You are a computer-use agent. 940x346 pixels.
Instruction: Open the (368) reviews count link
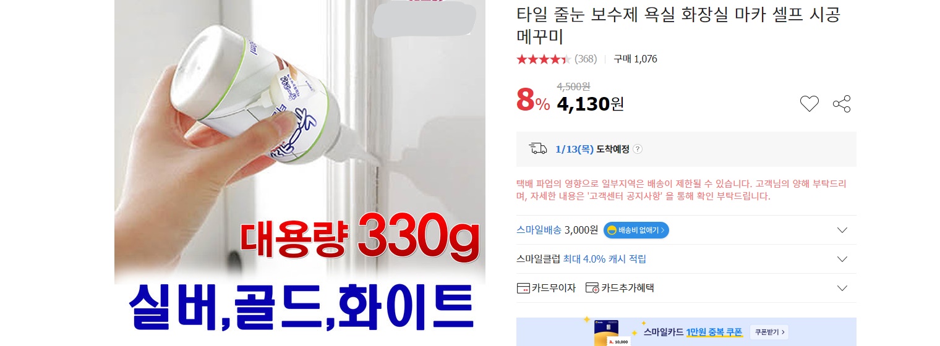point(586,59)
